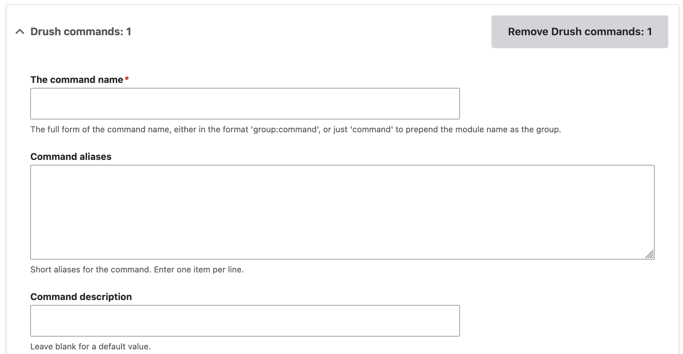Select the 'Command aliases' label

pyautogui.click(x=71, y=157)
